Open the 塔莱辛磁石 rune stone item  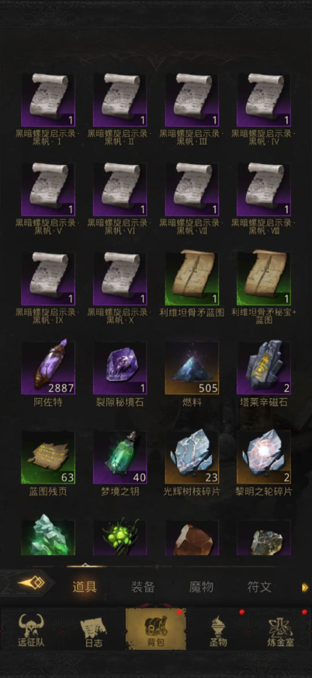(x=264, y=368)
